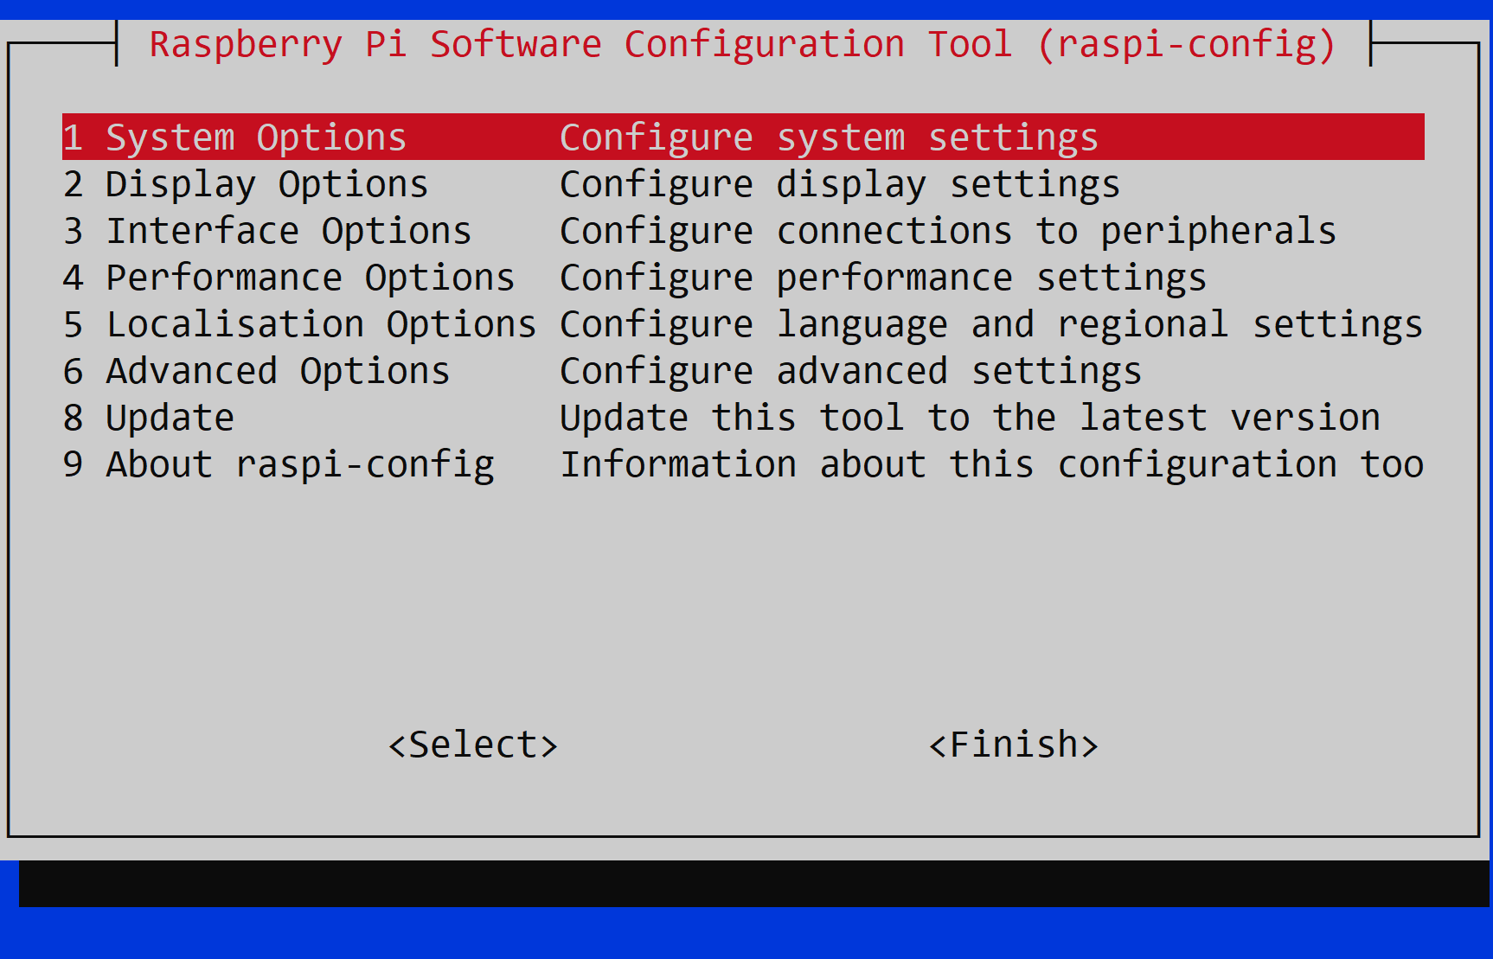Screen dimensions: 1493x959
Task: Click 'Configure system settings' description
Action: [x=830, y=138]
